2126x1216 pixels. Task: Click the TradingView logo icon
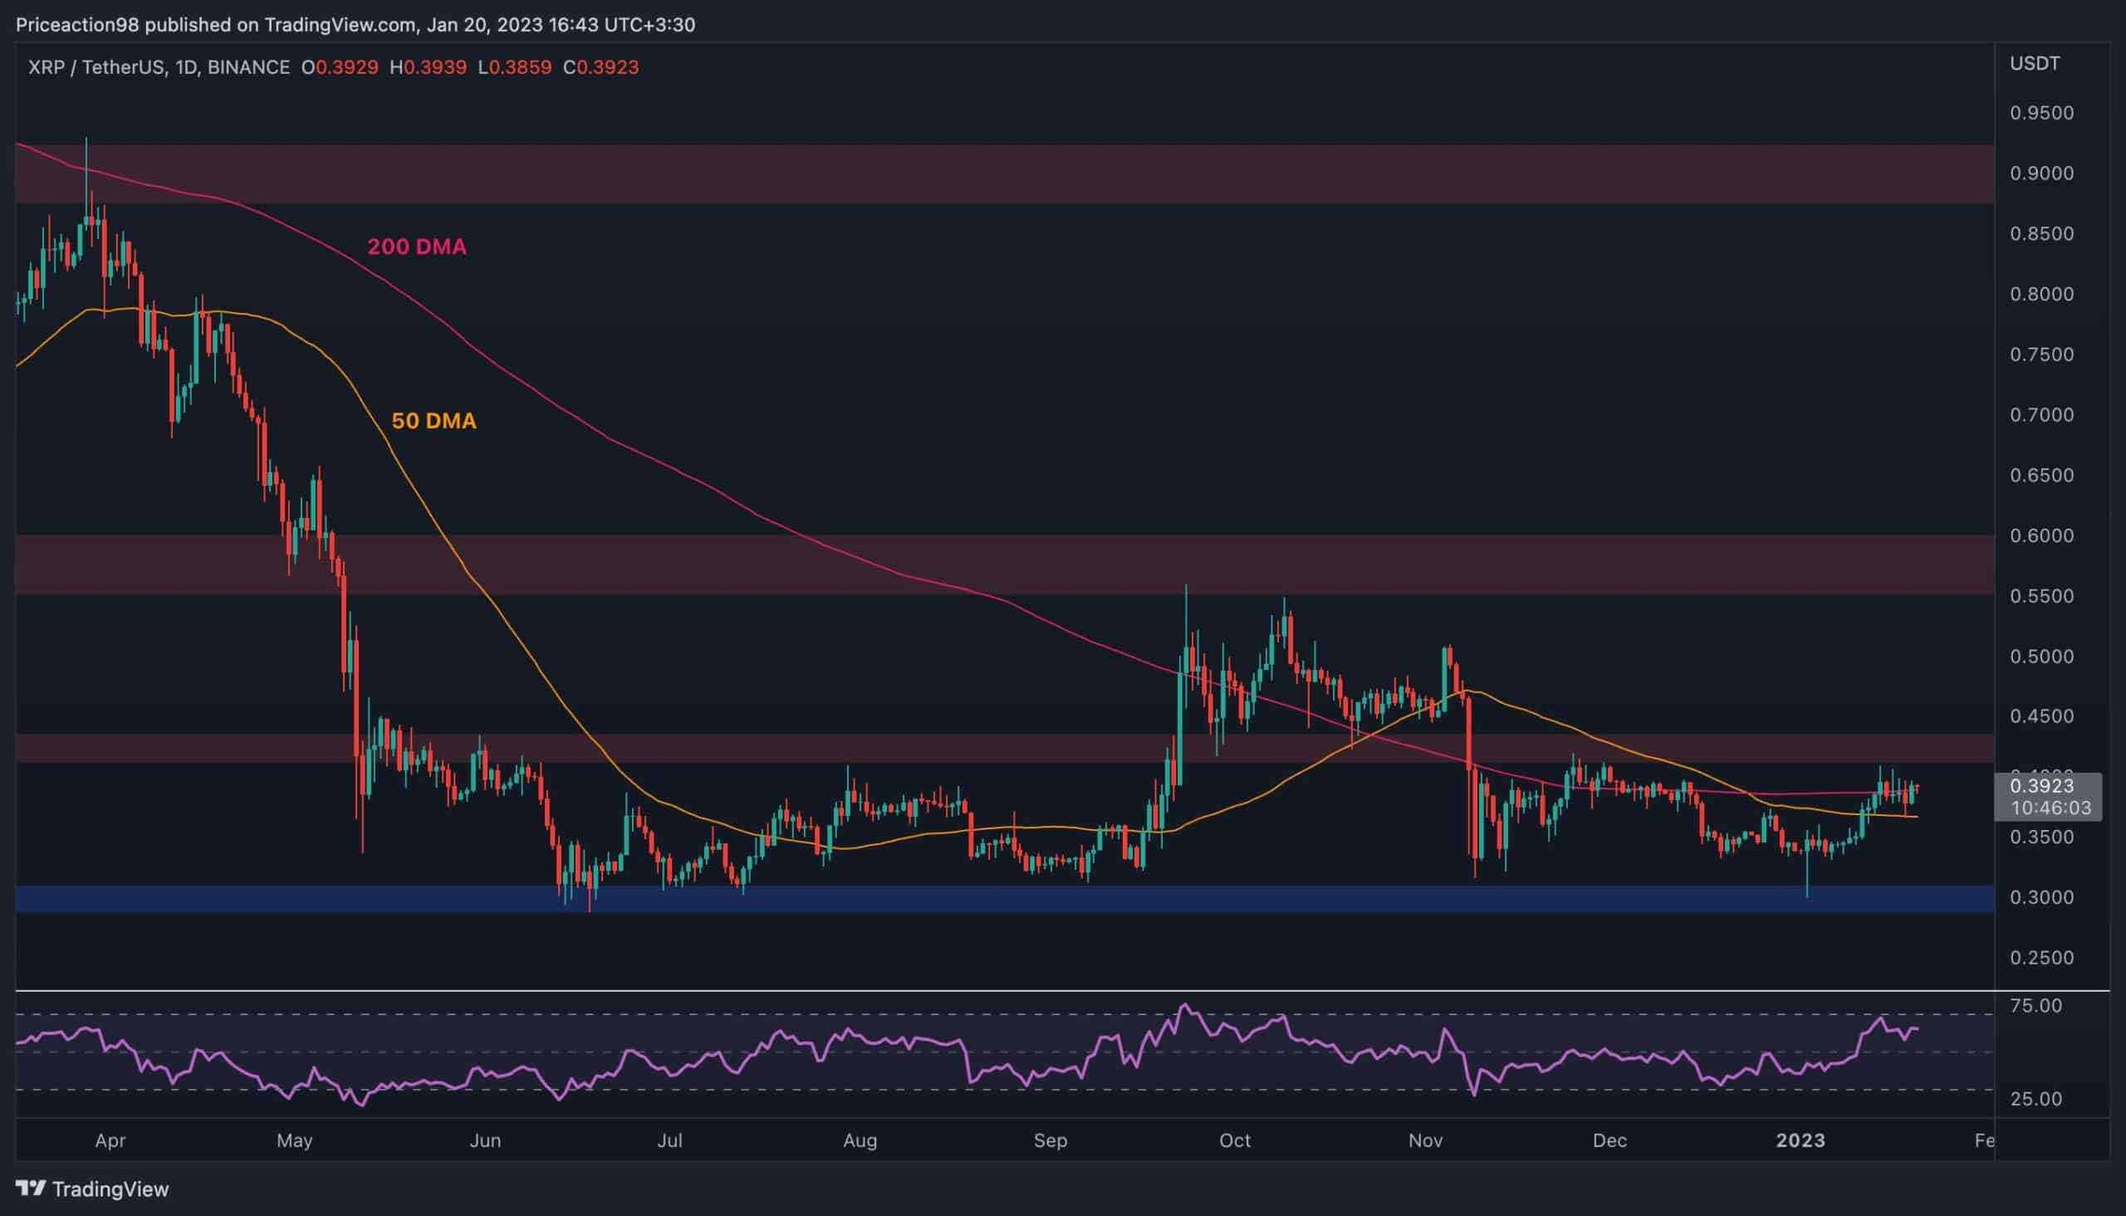click(31, 1188)
